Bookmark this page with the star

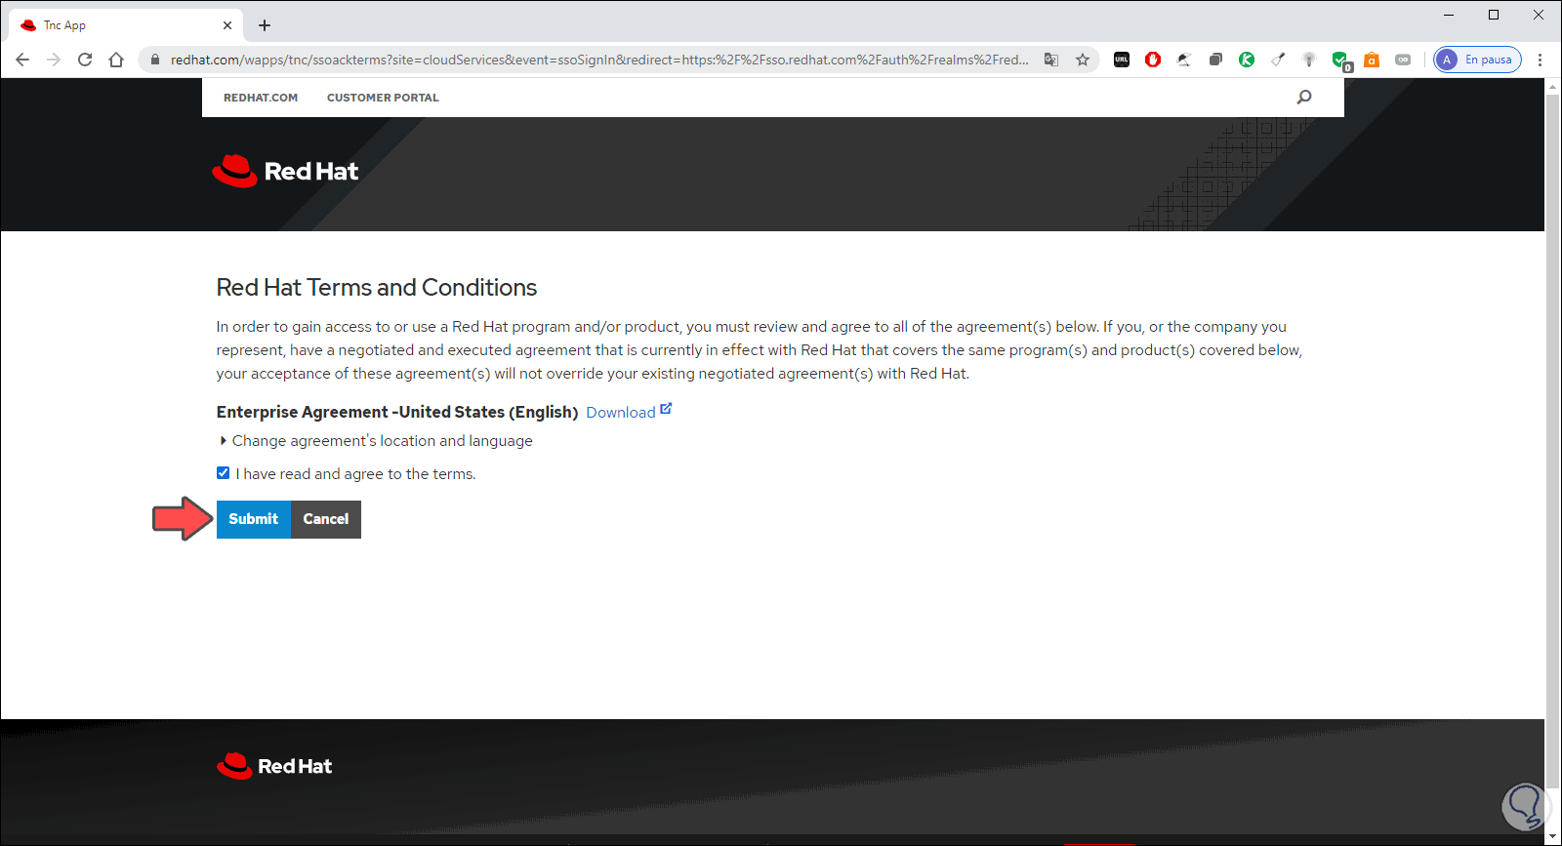[x=1083, y=60]
